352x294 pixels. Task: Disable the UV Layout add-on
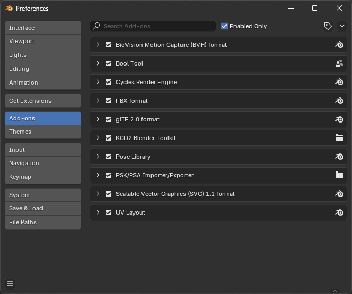click(108, 213)
